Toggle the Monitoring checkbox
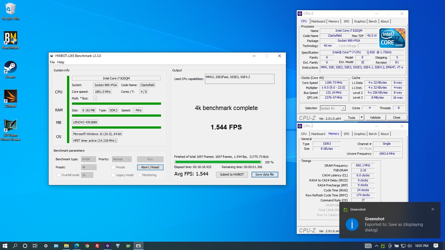Viewport: 445px width, 250px height. [x=140, y=175]
